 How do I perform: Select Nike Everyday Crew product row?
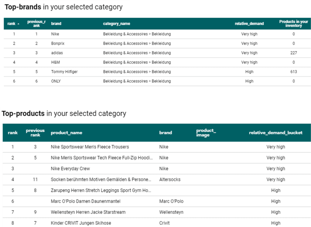tap(70, 169)
